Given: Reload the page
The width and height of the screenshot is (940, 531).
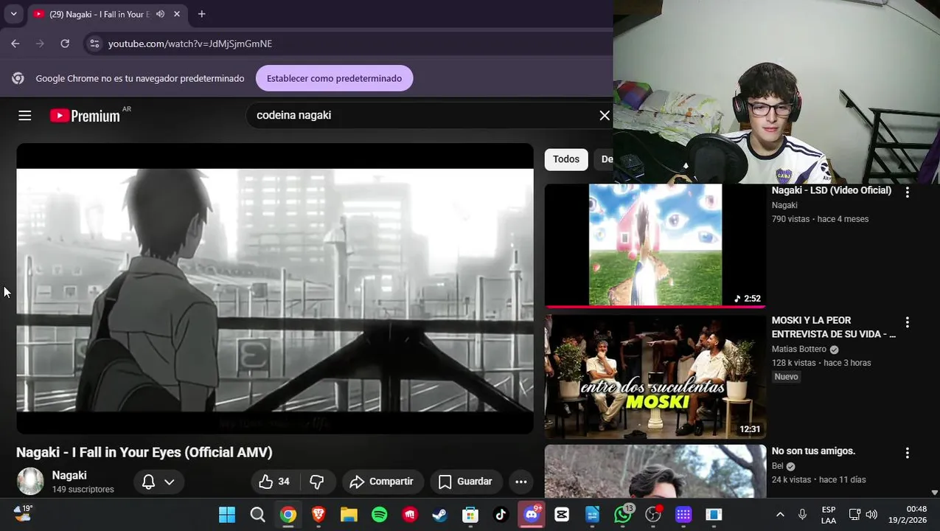Looking at the screenshot, I should 65,44.
